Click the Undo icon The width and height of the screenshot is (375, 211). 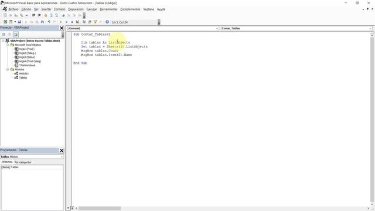tap(49, 22)
